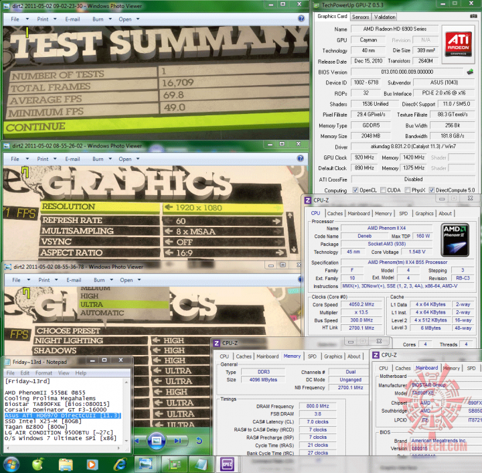Click Notepad vertical scrollbar up arrow

click(127, 382)
